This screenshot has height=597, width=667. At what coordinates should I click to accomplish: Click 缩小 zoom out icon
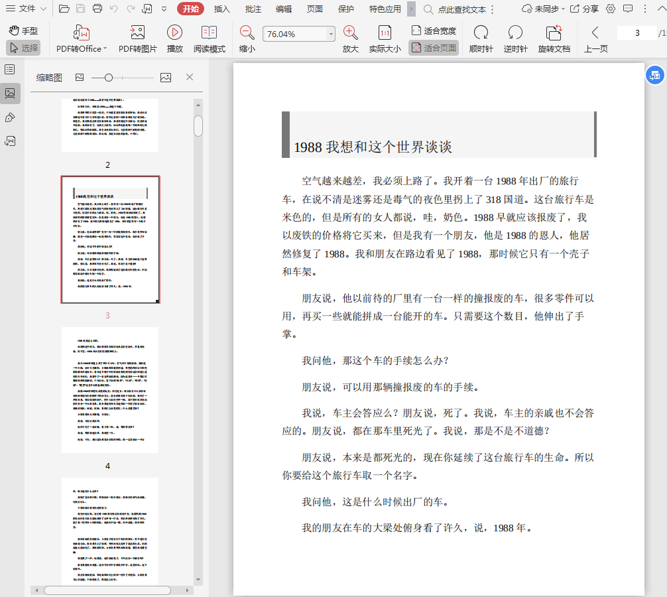point(247,39)
